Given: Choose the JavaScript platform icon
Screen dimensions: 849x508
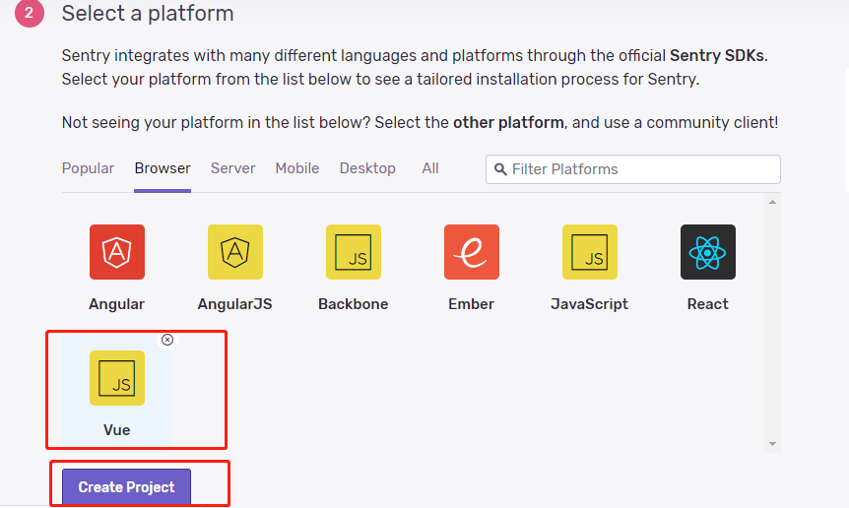Looking at the screenshot, I should click(590, 252).
